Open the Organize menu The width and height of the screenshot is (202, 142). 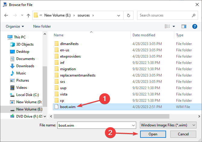(x=15, y=26)
